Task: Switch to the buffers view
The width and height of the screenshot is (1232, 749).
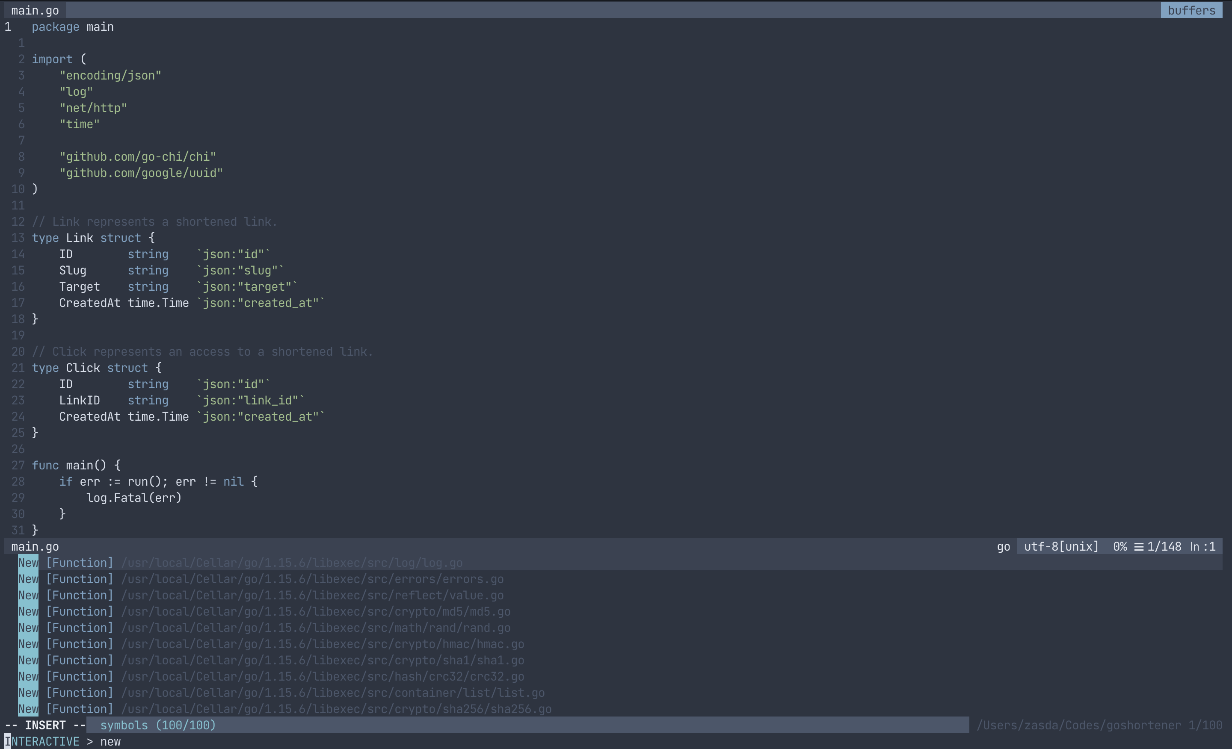Action: 1191,10
